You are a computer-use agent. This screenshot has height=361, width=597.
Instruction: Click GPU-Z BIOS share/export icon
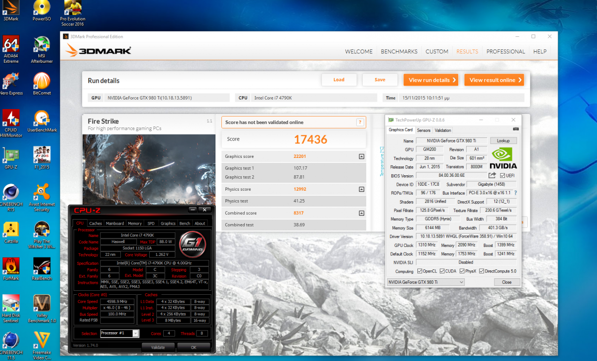pos(492,175)
